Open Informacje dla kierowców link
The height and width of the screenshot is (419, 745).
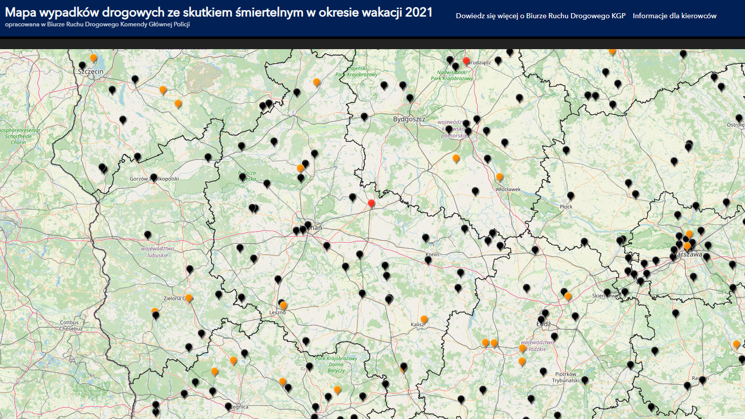[x=674, y=16]
